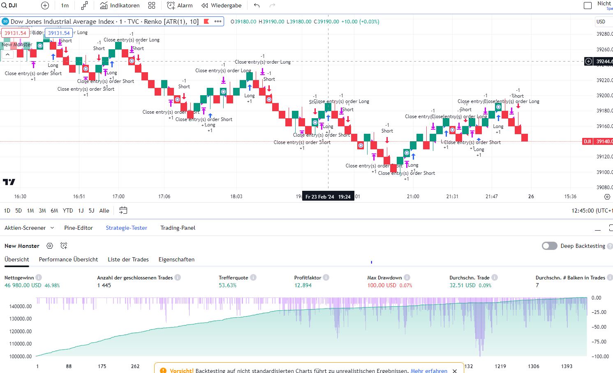
Task: Switch to the Pine-Editor tab
Action: 79,228
